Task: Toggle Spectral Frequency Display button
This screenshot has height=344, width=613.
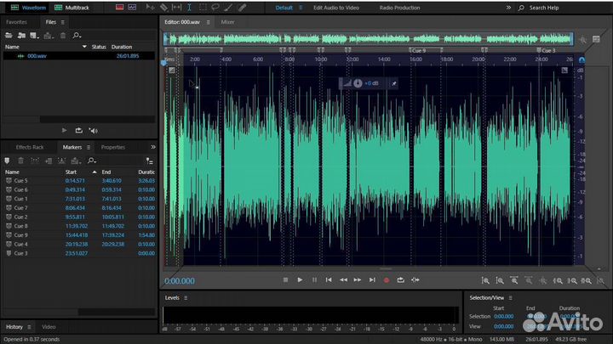Action: (x=120, y=8)
